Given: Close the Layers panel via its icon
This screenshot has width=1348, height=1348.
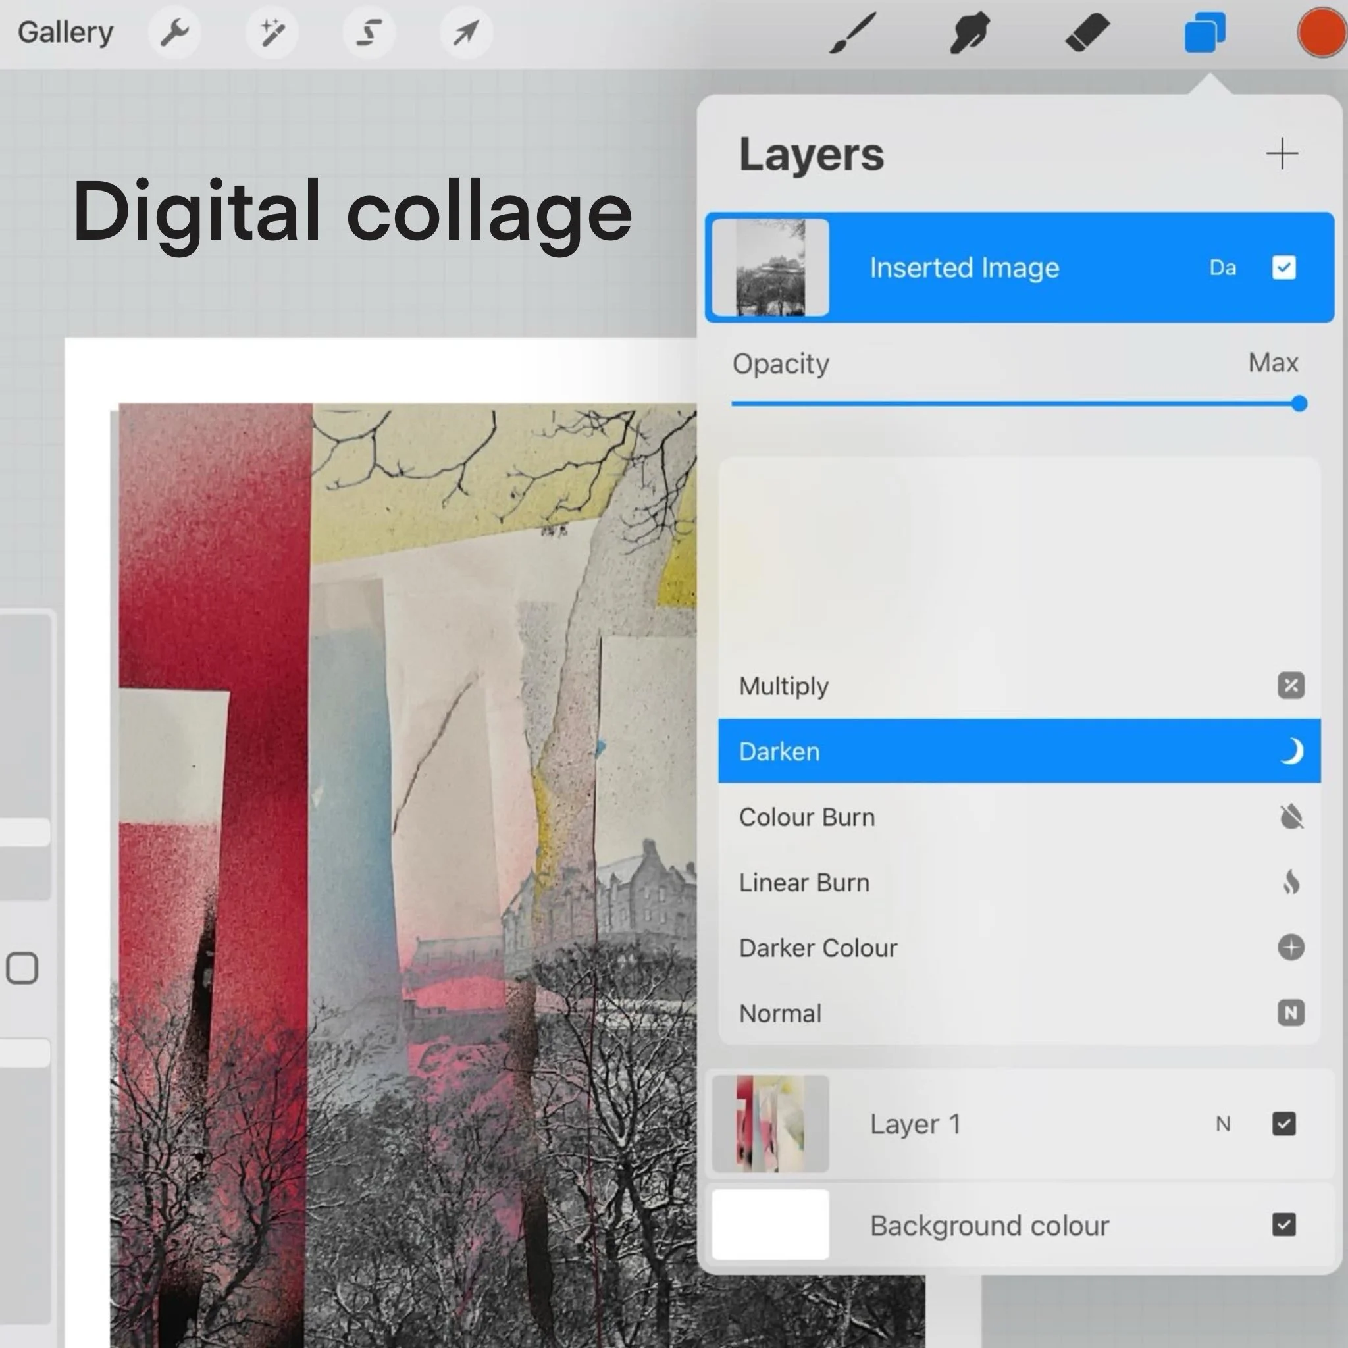Looking at the screenshot, I should (1205, 32).
